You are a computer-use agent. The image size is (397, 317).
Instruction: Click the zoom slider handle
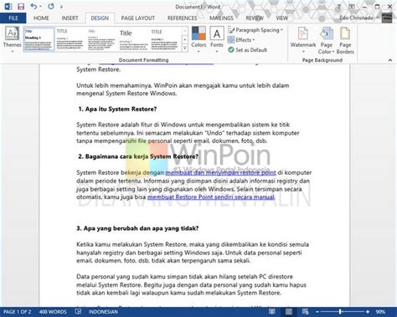(x=340, y=312)
